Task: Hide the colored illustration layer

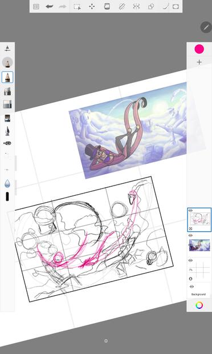Action: point(190,235)
